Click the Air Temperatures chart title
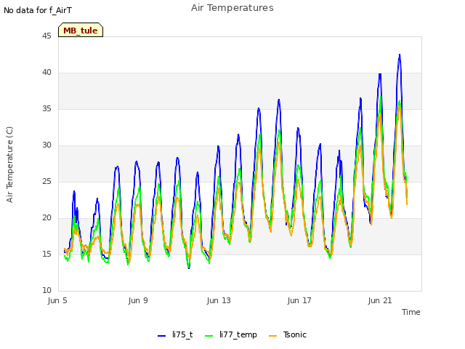The height and width of the screenshot is (349, 465). pos(232,8)
